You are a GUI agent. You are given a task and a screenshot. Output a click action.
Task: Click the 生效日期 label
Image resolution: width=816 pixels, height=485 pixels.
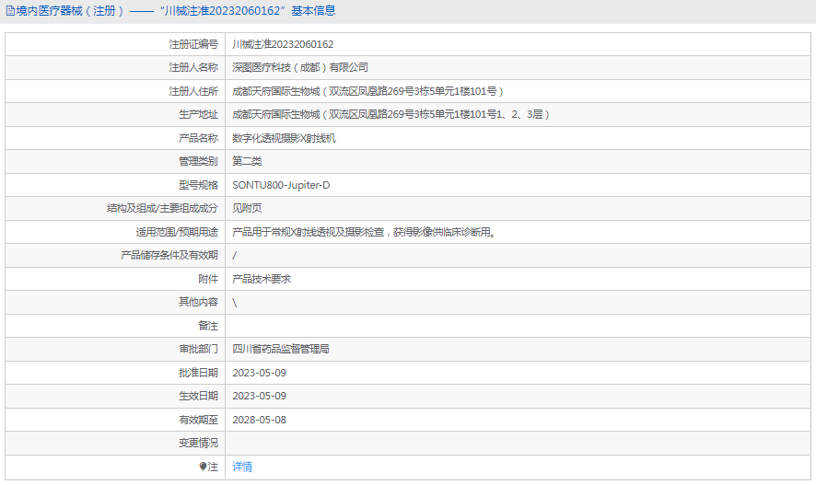pyautogui.click(x=198, y=396)
